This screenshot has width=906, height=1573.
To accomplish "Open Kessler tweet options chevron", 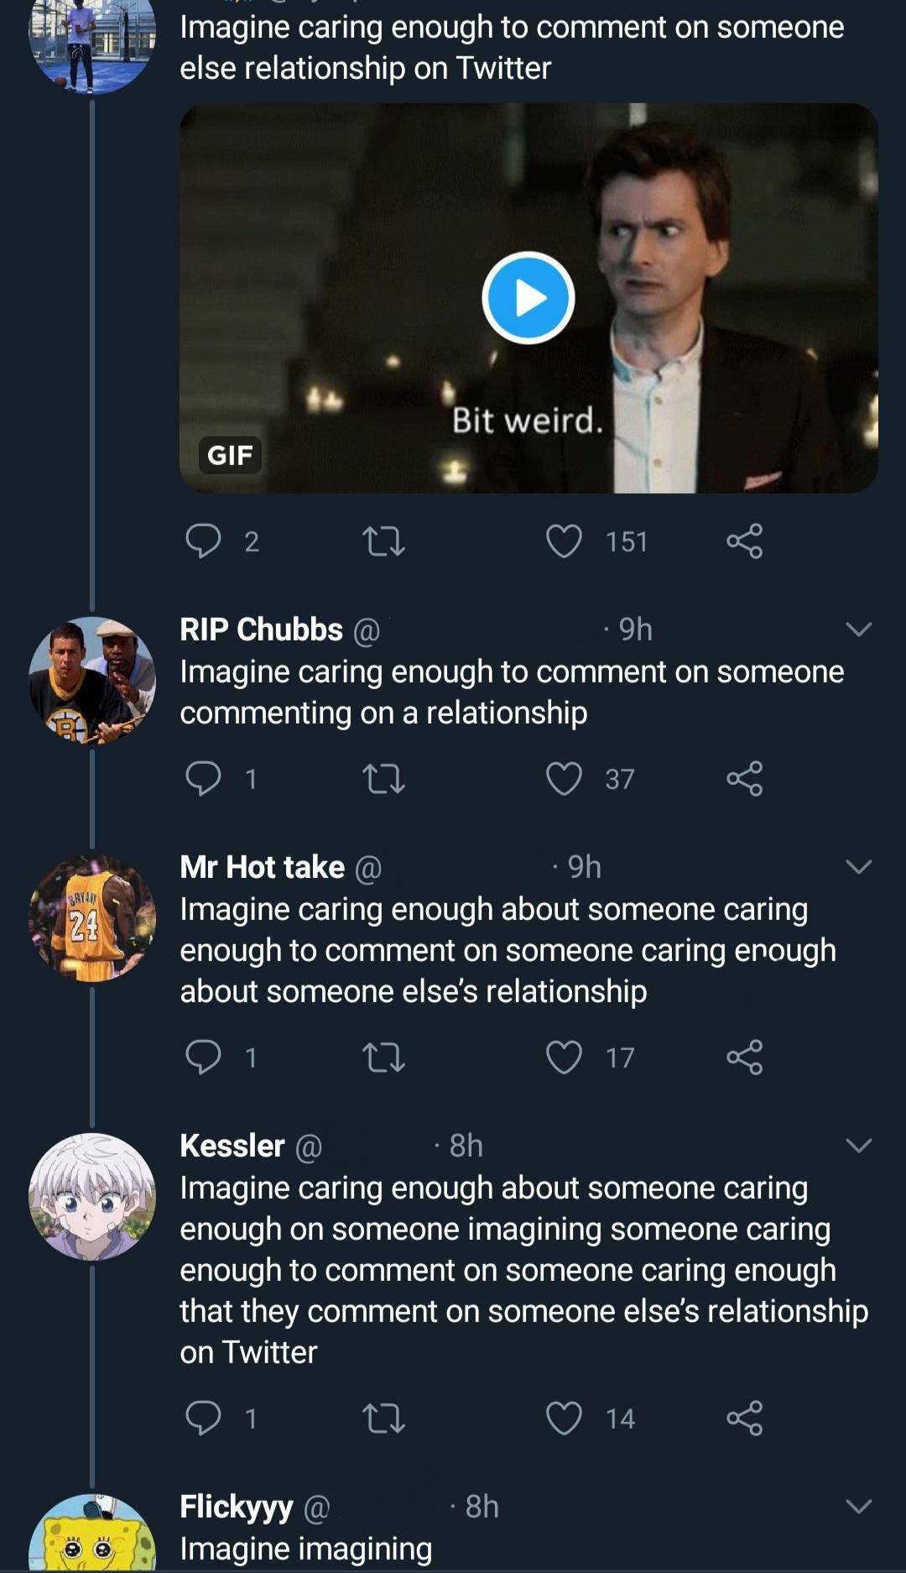I will click(859, 1146).
